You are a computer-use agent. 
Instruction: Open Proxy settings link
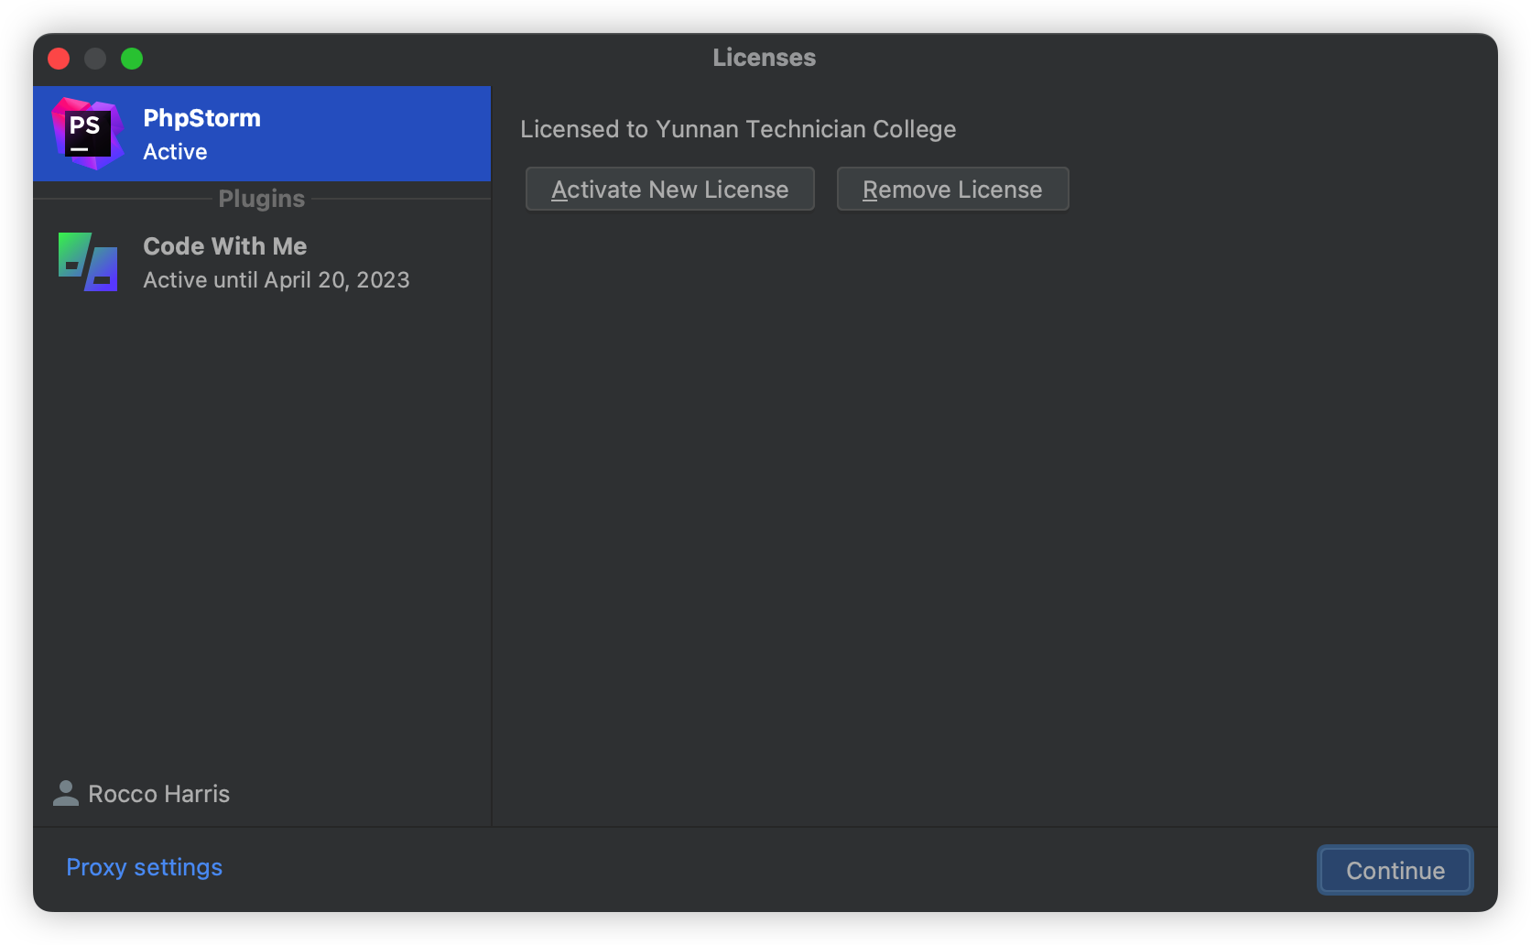(144, 867)
